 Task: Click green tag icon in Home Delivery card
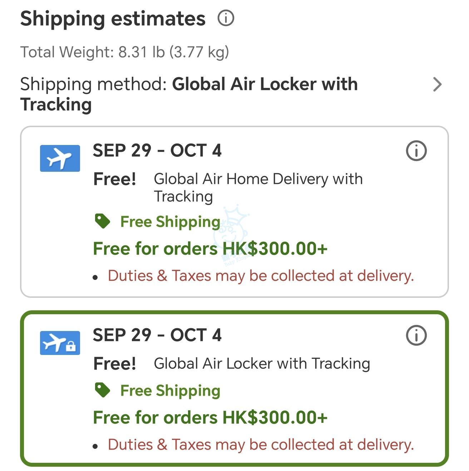pyautogui.click(x=102, y=221)
